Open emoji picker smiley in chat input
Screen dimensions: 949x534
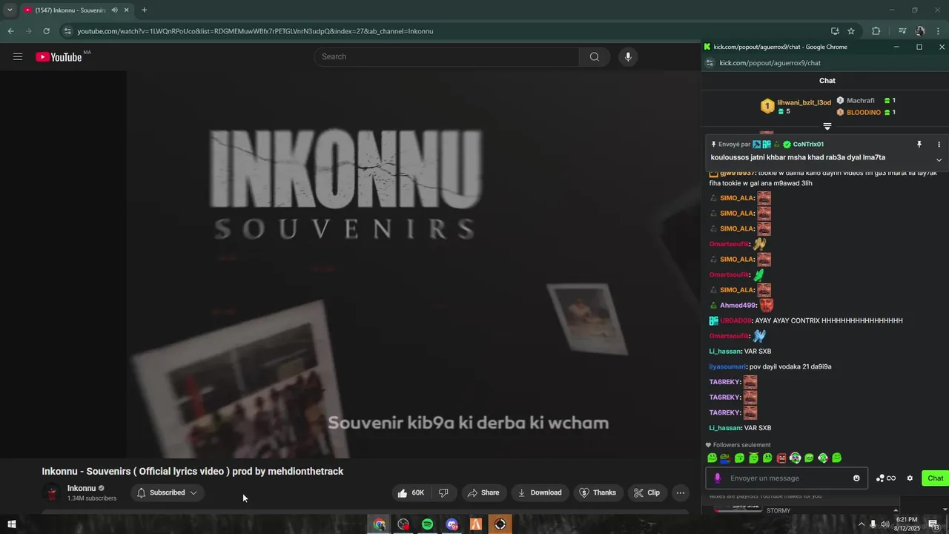click(x=856, y=478)
